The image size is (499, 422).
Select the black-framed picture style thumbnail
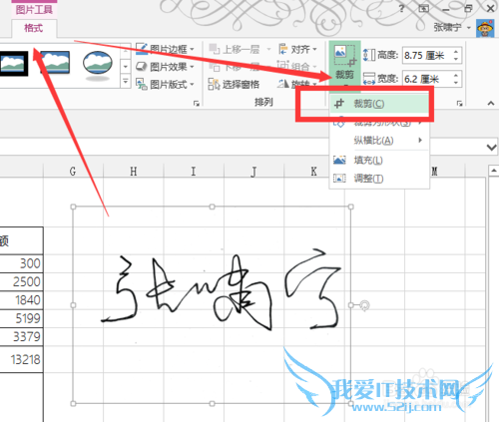click(x=13, y=63)
